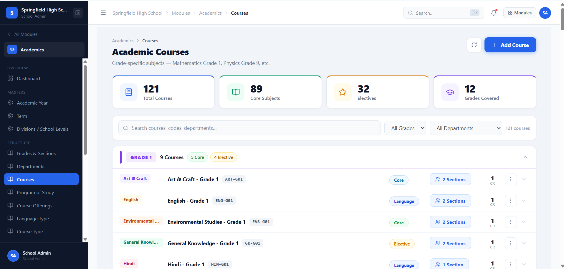Click the search magnifier icon in header

click(410, 13)
